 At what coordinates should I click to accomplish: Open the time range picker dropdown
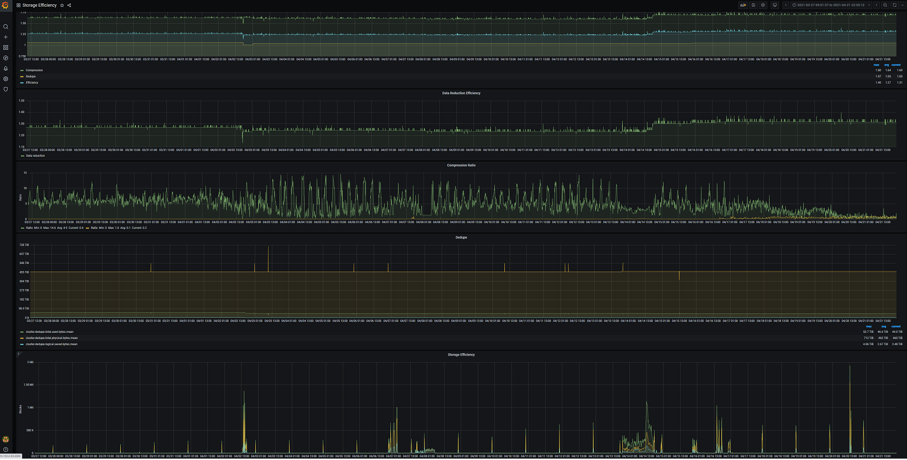click(x=831, y=5)
